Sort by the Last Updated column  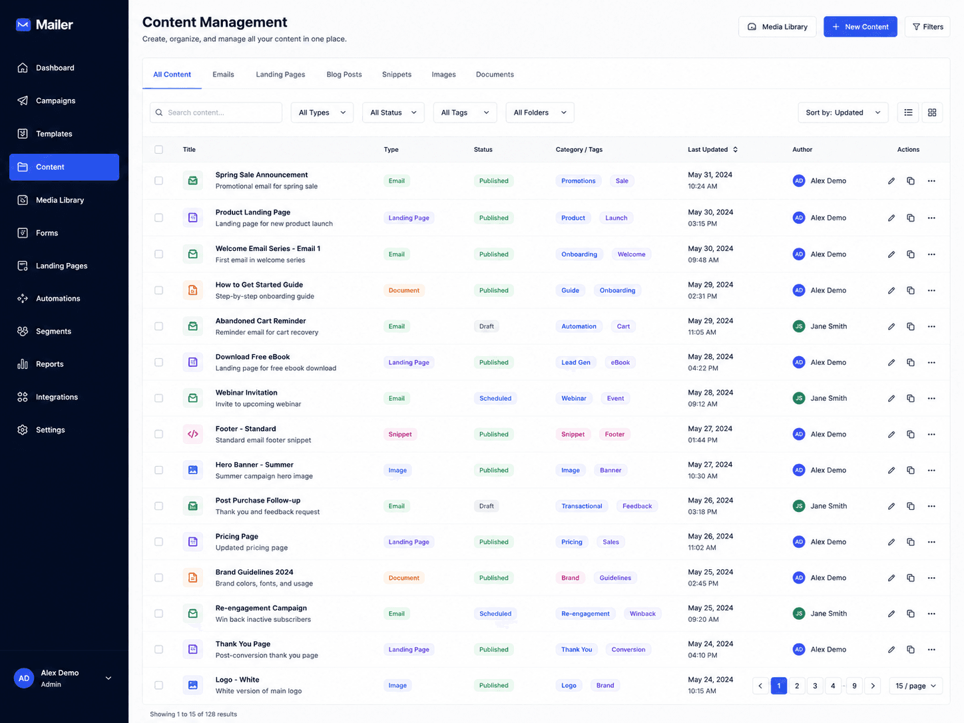click(713, 150)
